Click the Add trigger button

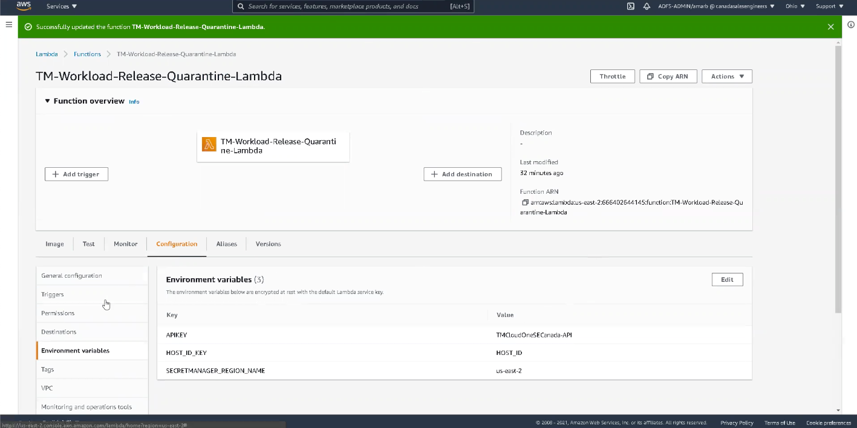coord(76,174)
